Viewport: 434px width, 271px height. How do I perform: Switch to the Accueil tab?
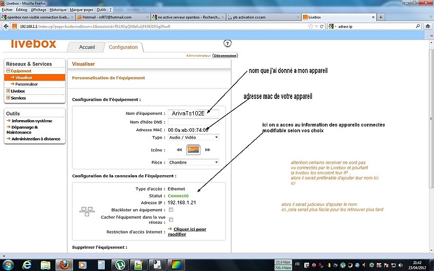pos(87,47)
